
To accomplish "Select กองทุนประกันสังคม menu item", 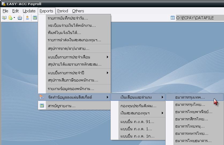I will click(x=138, y=106).
